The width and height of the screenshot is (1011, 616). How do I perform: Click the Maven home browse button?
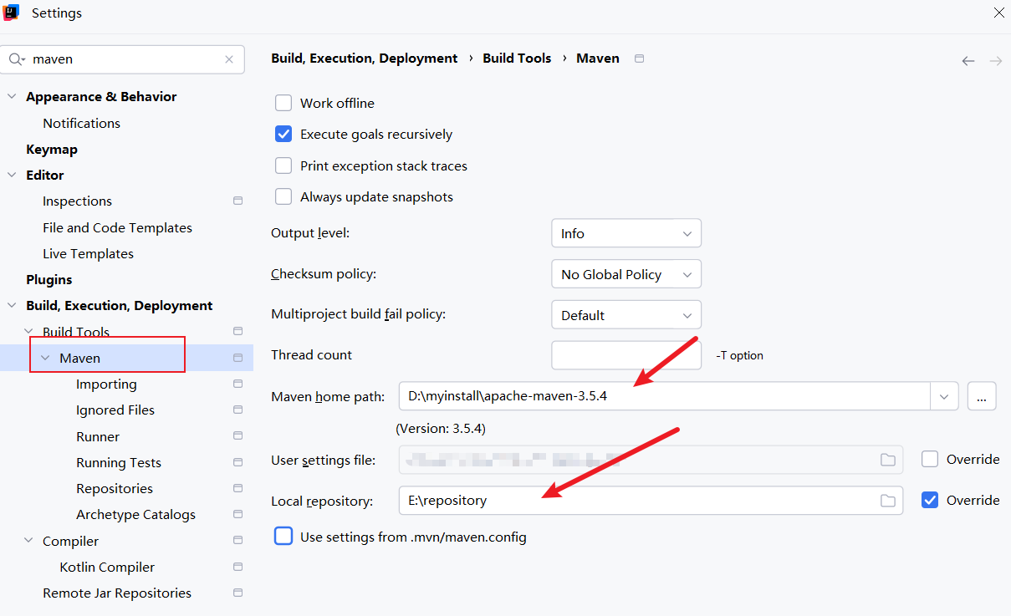click(x=982, y=397)
